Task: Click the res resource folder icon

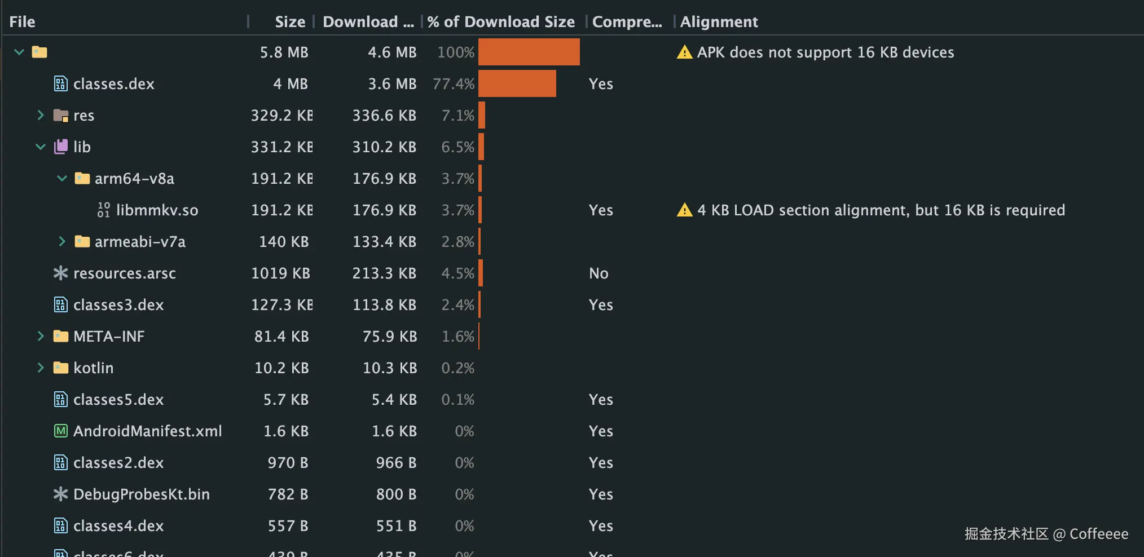Action: 60,116
